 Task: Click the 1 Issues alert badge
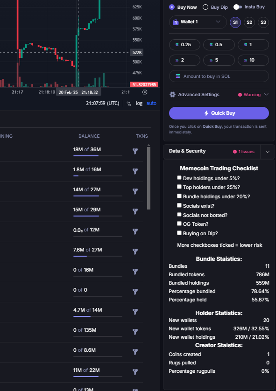(x=244, y=152)
